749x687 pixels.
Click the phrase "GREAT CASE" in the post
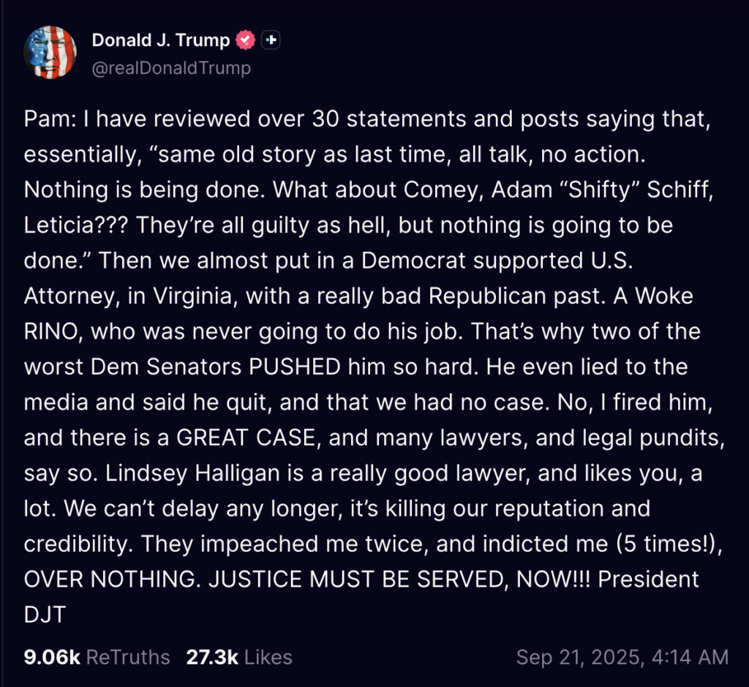pyautogui.click(x=246, y=438)
